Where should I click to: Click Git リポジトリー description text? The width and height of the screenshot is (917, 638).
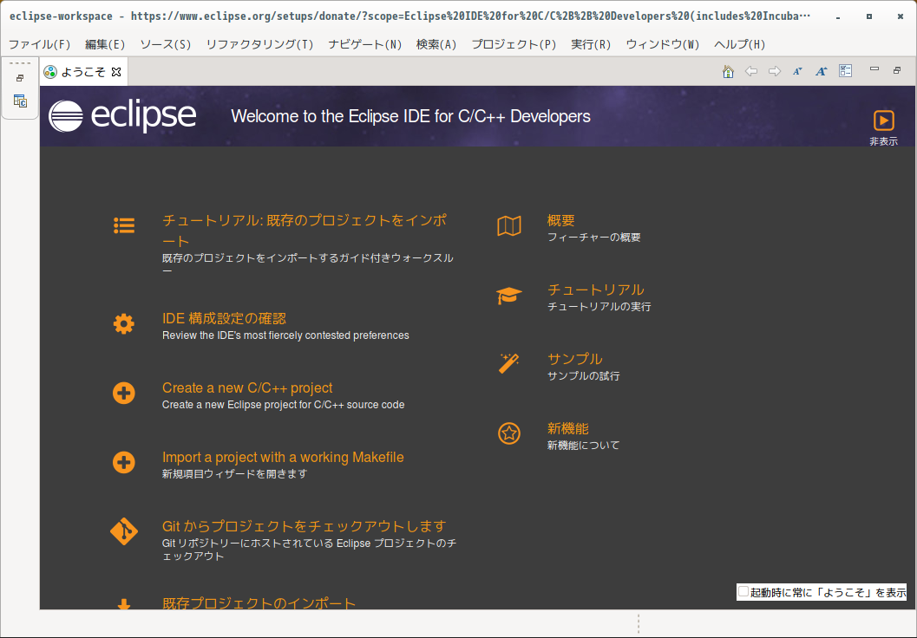click(309, 550)
